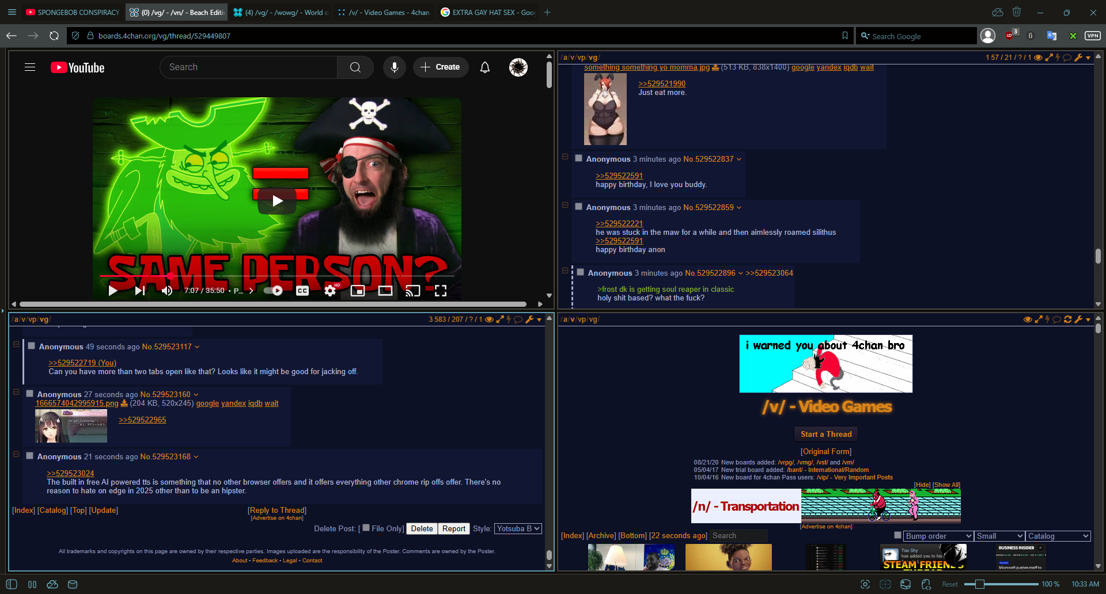Cast the video with Play on TV

click(413, 291)
